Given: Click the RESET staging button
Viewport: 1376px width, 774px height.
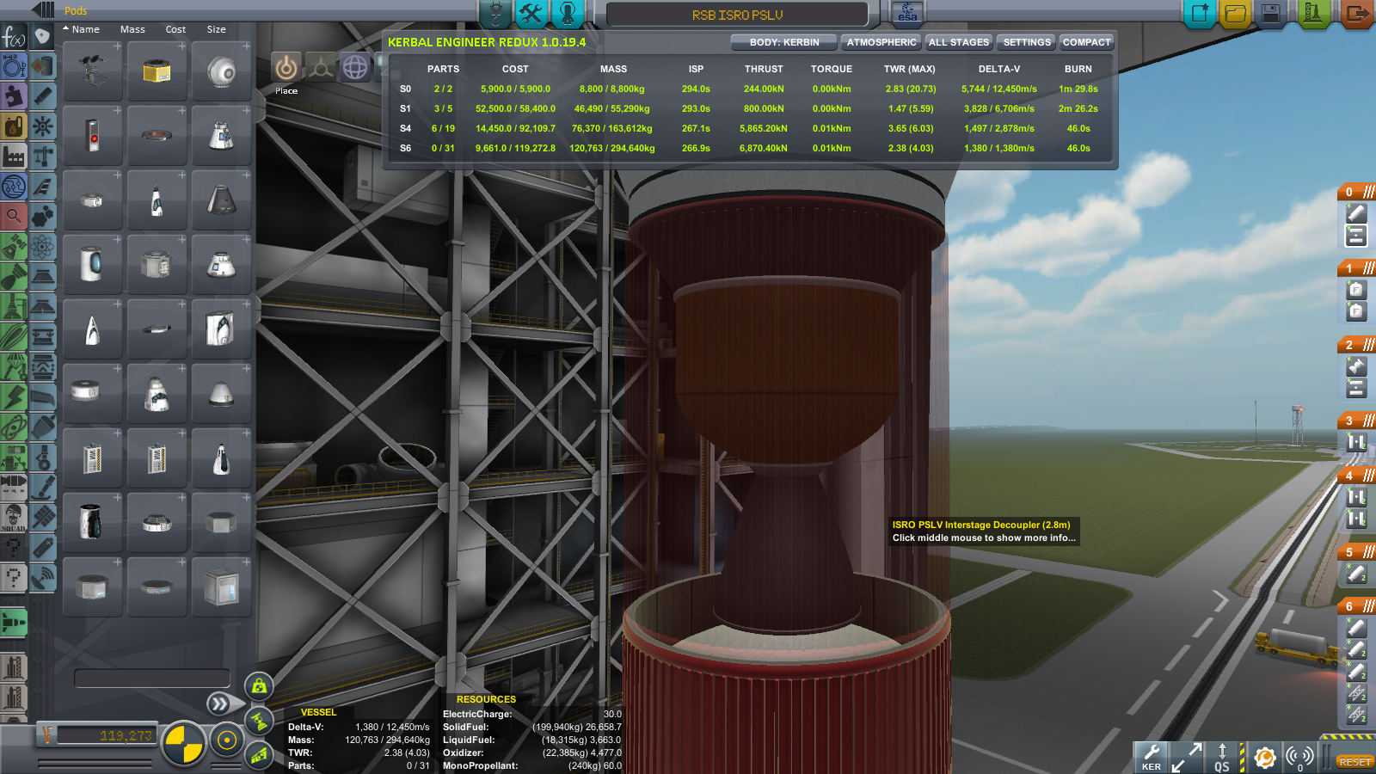Looking at the screenshot, I should (x=1354, y=762).
